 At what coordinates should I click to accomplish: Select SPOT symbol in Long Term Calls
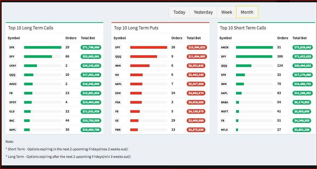coord(13,102)
